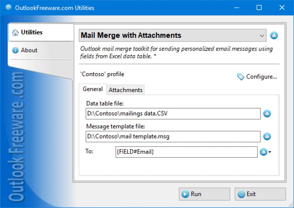
Task: Click the browse icon beside data table file
Action: (x=267, y=114)
